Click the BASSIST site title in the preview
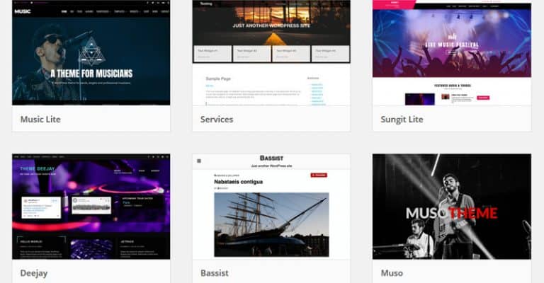 pos(271,158)
